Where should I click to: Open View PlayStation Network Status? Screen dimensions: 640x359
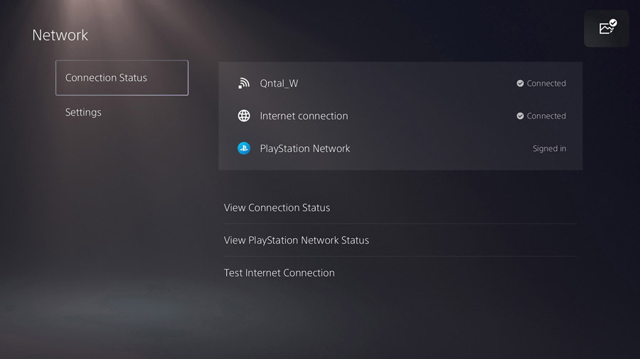[x=297, y=241]
